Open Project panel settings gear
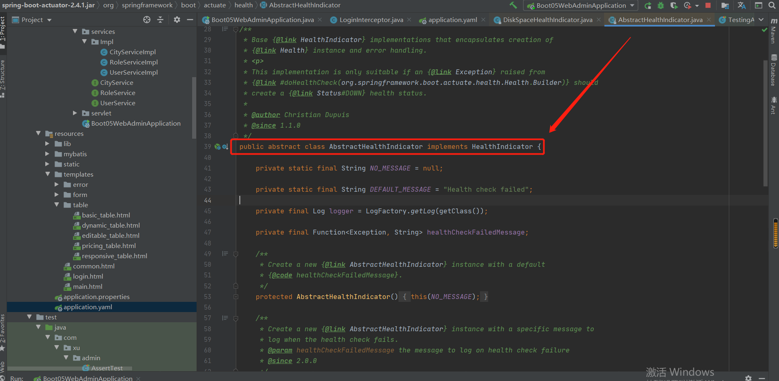Viewport: 779px width, 381px height. point(177,20)
